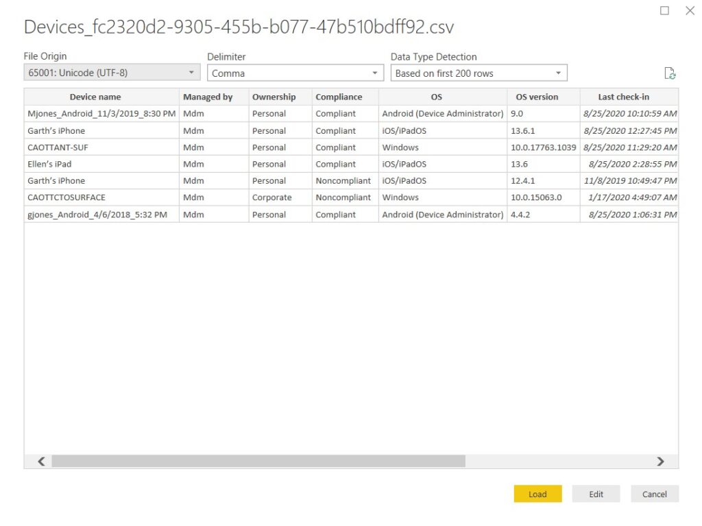The image size is (702, 526).
Task: Cancel the CSV import dialog
Action: point(654,494)
